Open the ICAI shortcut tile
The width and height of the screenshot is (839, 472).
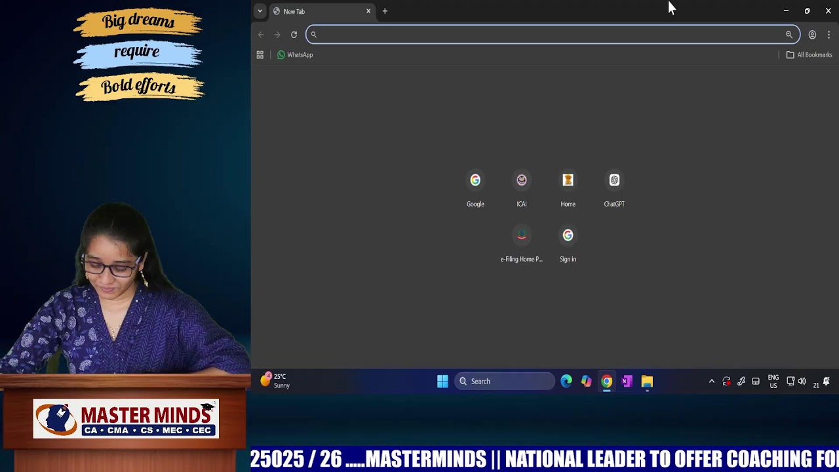pos(522,189)
